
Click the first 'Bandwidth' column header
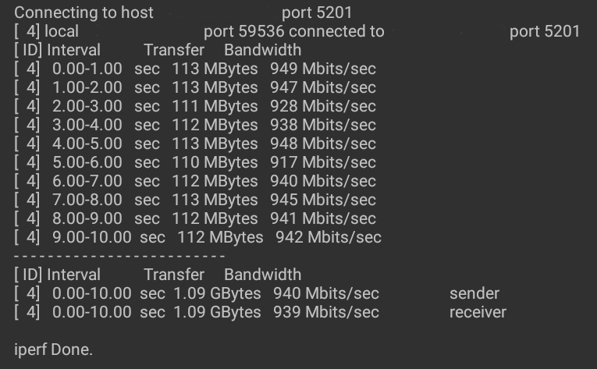[x=262, y=50]
